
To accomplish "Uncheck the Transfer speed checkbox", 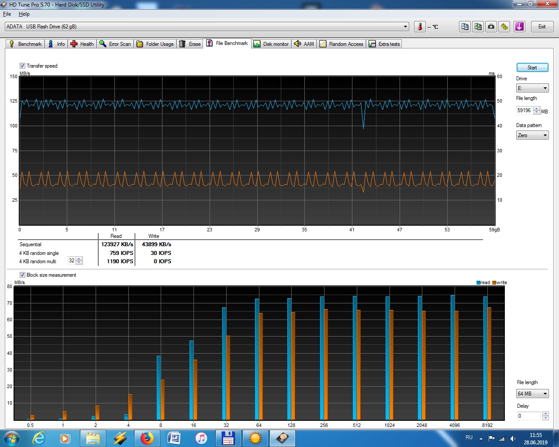I will point(22,66).
